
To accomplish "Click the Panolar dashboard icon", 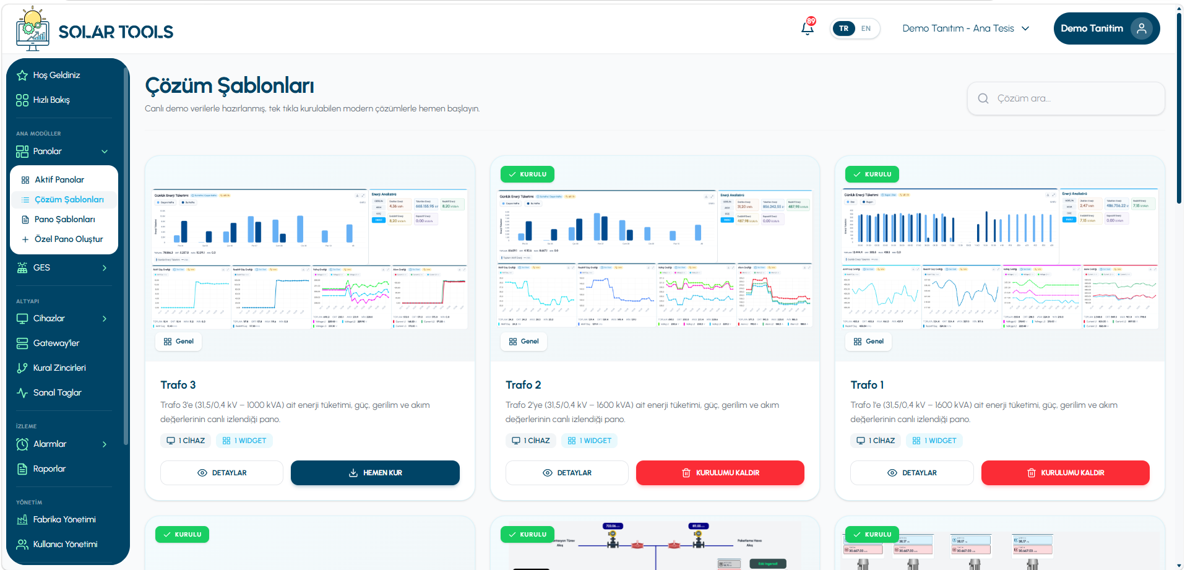I will (x=22, y=152).
